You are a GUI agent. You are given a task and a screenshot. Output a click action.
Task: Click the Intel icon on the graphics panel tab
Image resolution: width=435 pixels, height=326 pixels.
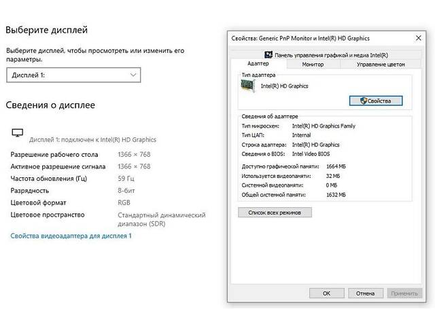tap(269, 54)
